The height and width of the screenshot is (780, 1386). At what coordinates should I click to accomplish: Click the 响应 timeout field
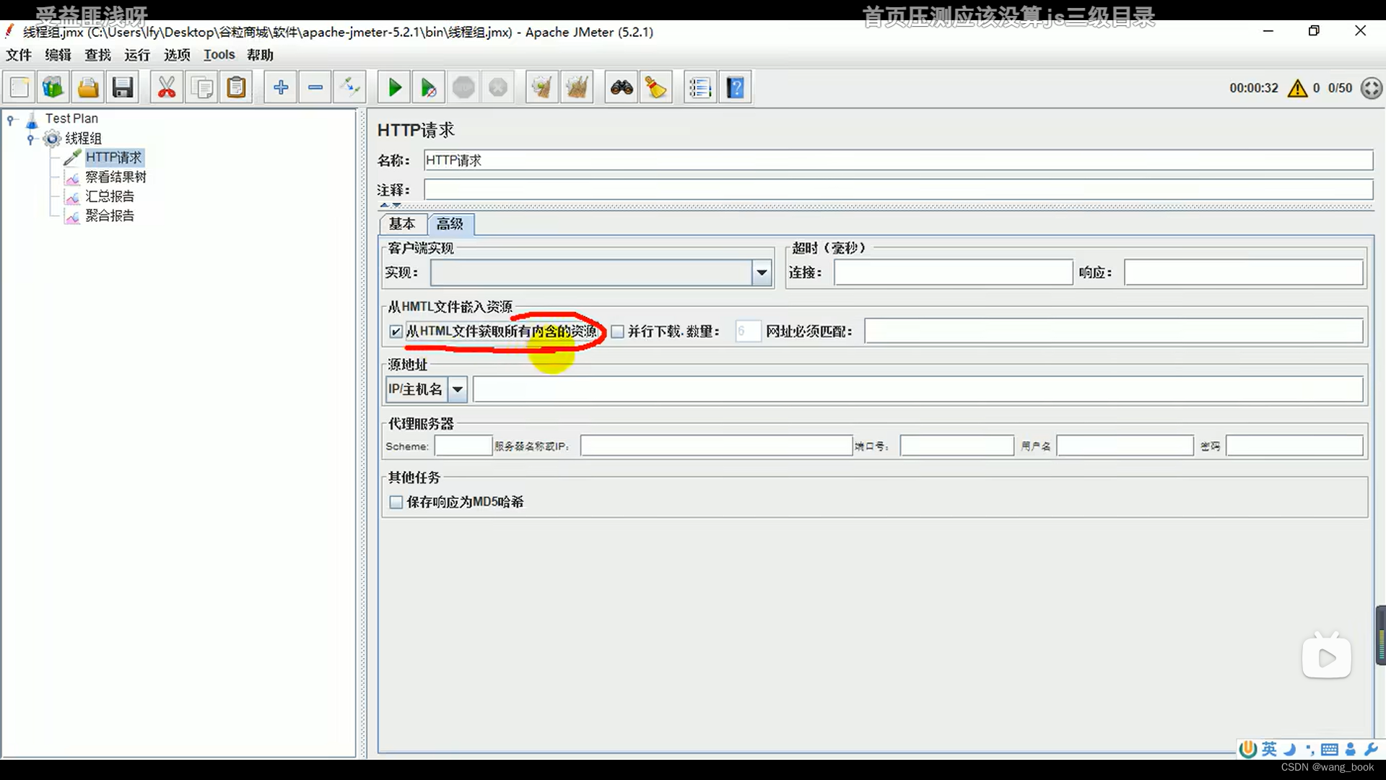pyautogui.click(x=1243, y=273)
